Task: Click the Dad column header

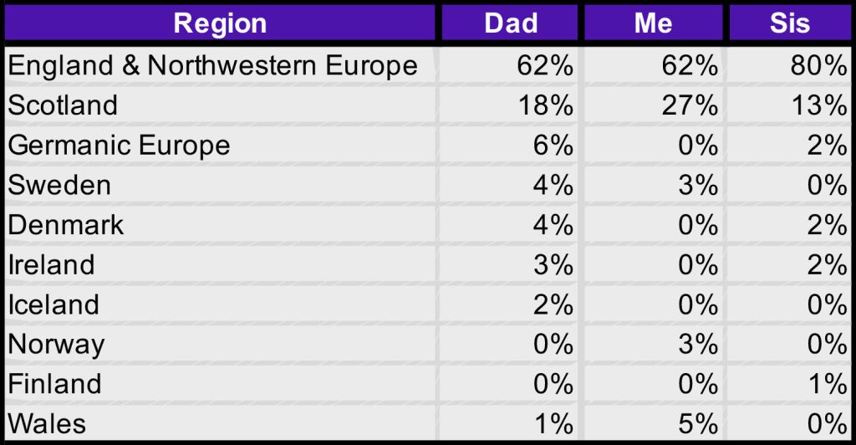Action: point(511,23)
